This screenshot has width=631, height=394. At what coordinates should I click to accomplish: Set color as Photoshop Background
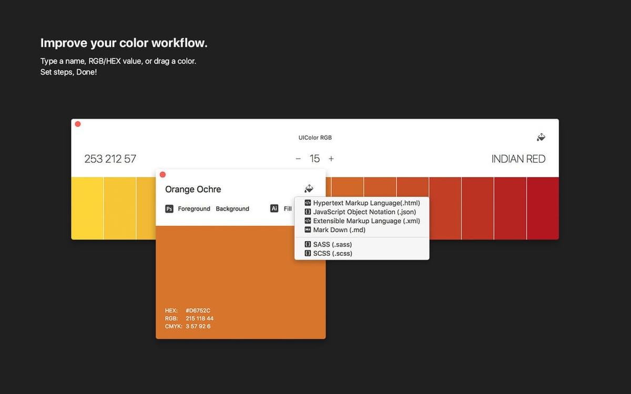click(x=232, y=209)
